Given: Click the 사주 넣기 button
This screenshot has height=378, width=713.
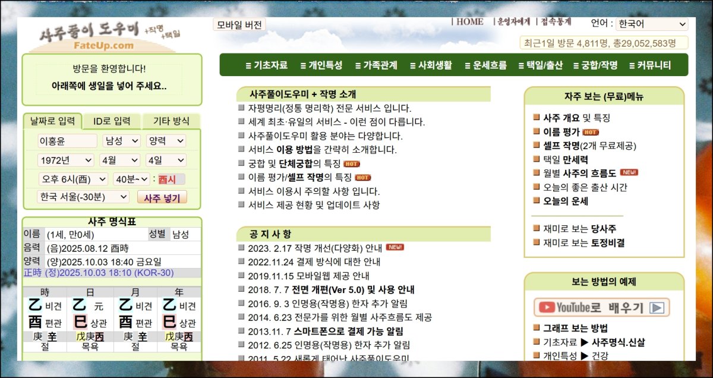Looking at the screenshot, I should [x=162, y=197].
